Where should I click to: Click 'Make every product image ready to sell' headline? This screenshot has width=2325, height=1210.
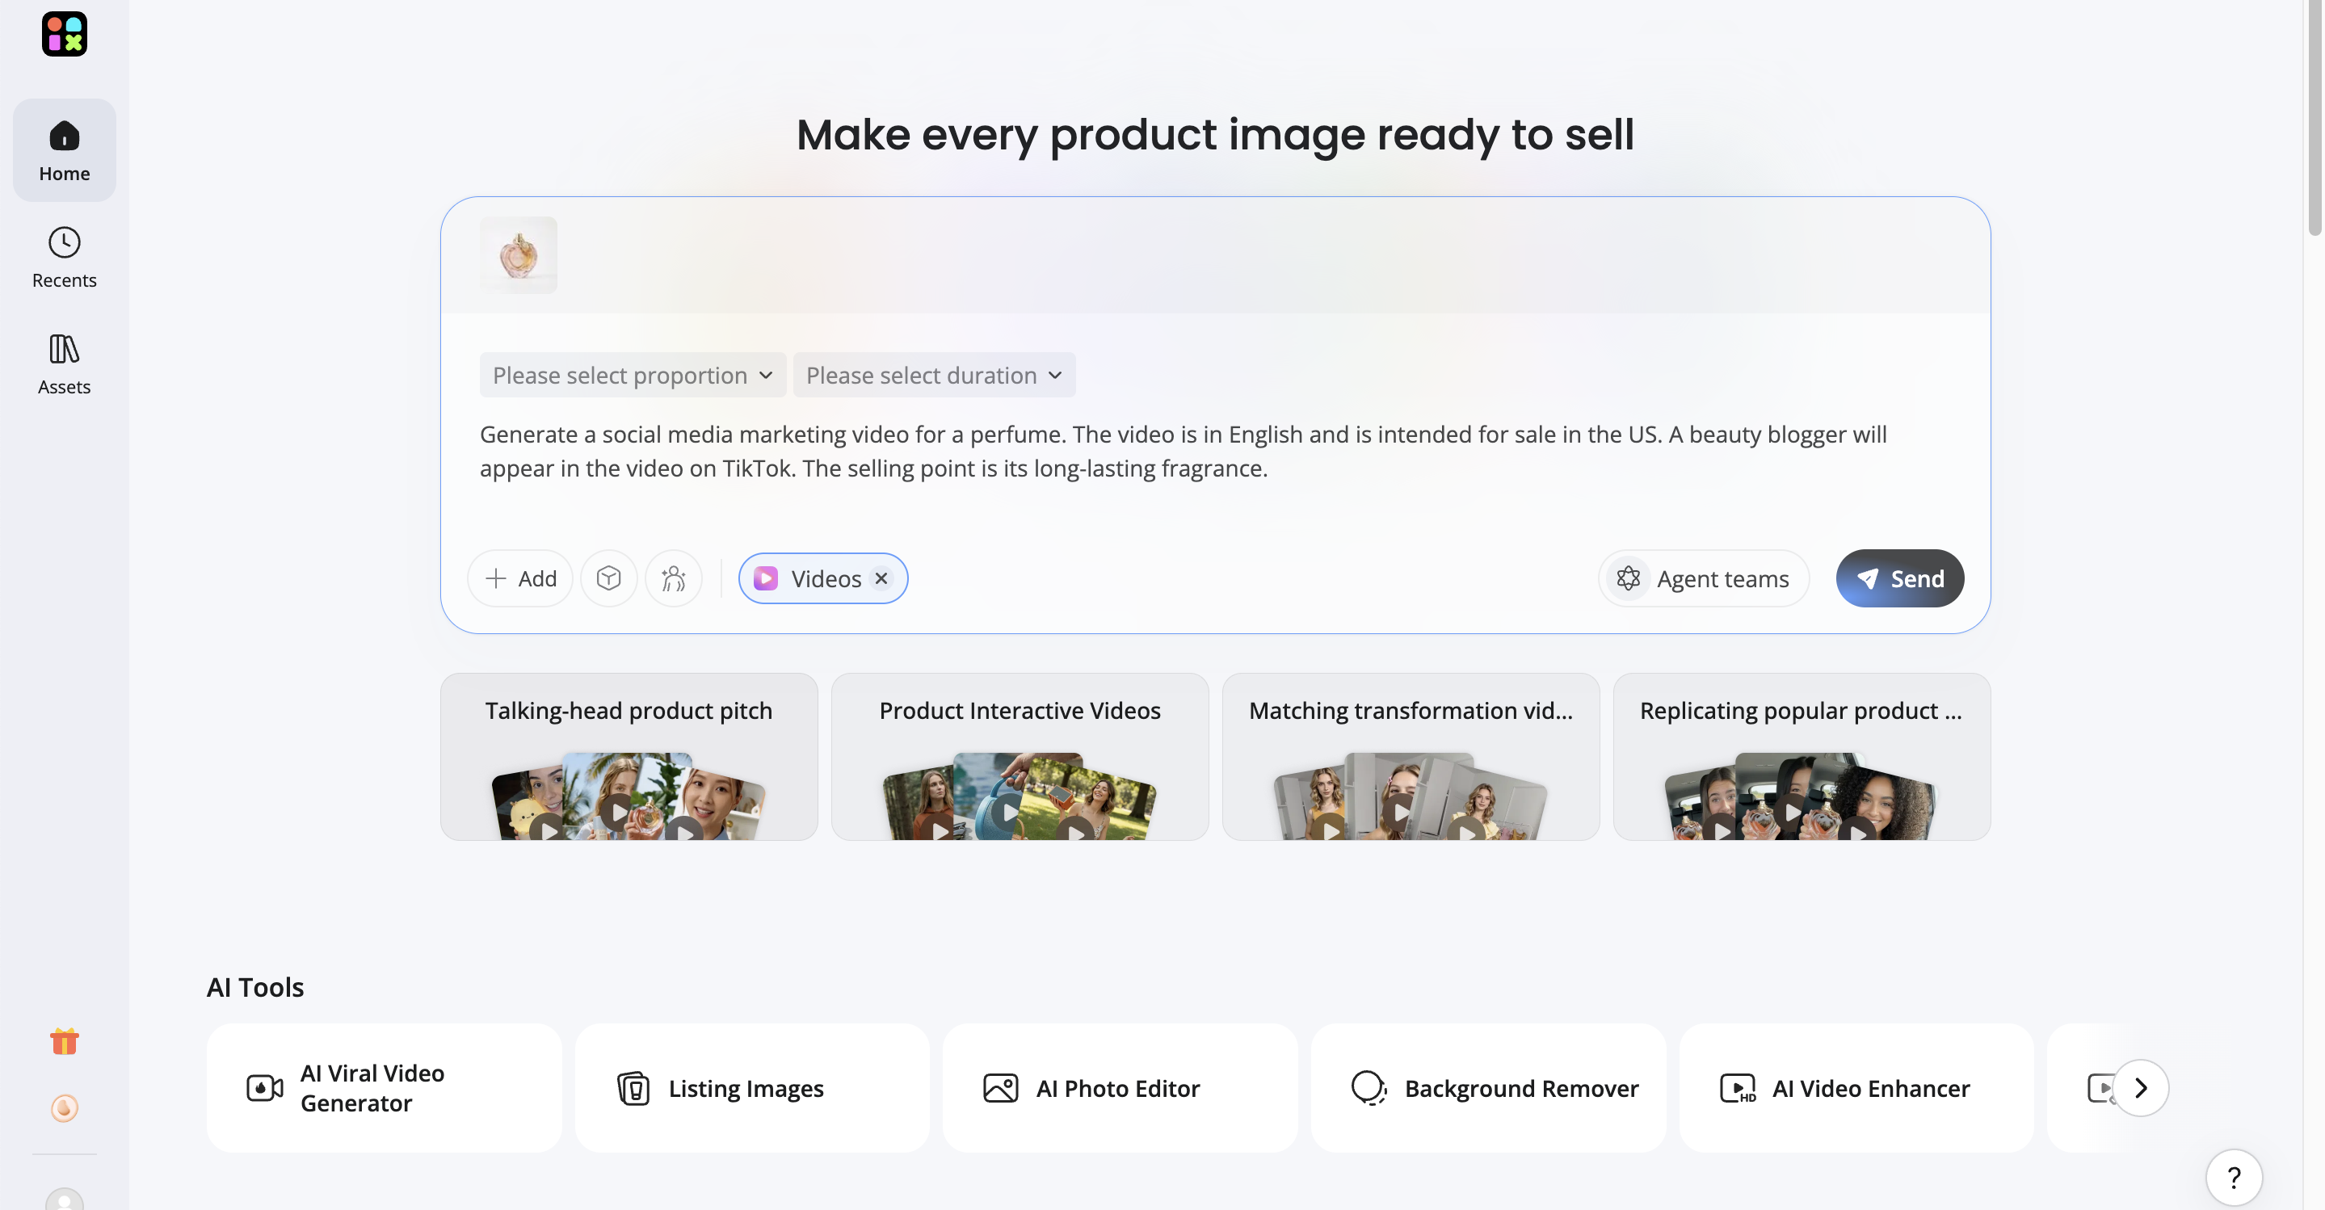pos(1215,136)
